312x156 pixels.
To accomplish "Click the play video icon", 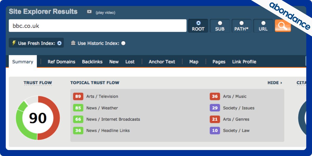I will [x=89, y=12].
